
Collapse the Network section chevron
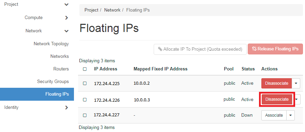(66, 31)
